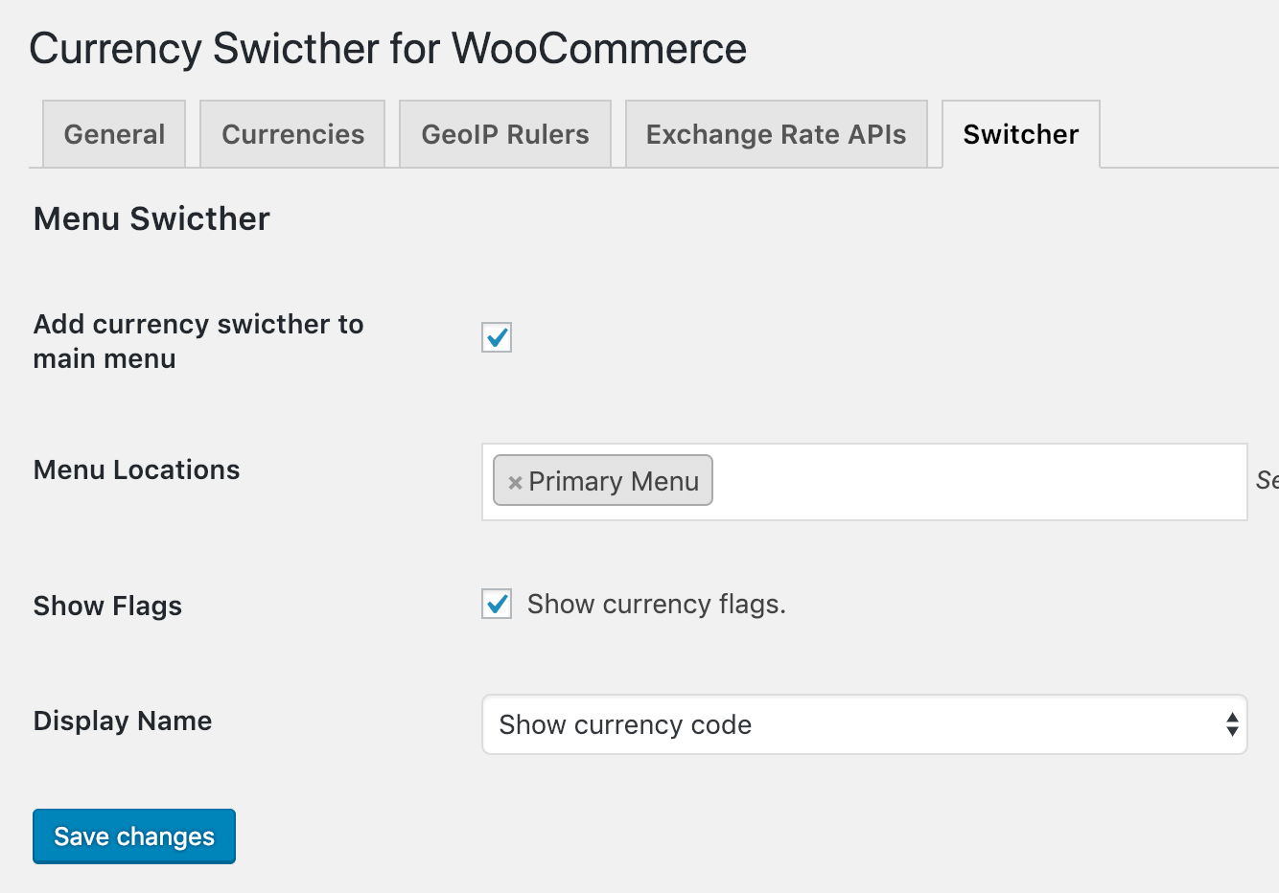Click inside the Menu Locations field
The height and width of the screenshot is (893, 1279).
click(864, 482)
